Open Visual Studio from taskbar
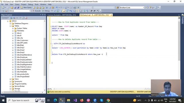 pyautogui.click(x=75, y=100)
